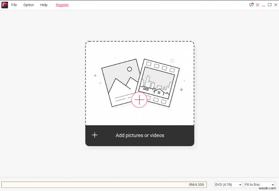279x191 pixels.
Task: Open the DVD (4.7G) disc type dropdown
Action: pos(228,185)
